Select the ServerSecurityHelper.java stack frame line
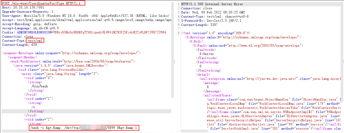 point(274,120)
